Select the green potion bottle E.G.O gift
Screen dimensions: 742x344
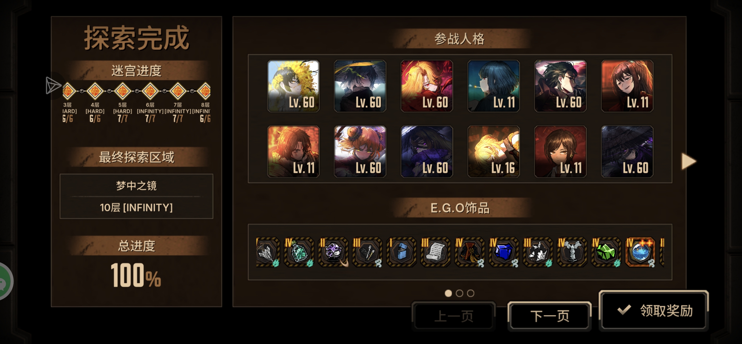coord(298,252)
